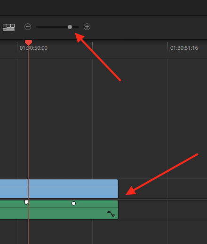Click the right edge of the green clip

coord(118,210)
